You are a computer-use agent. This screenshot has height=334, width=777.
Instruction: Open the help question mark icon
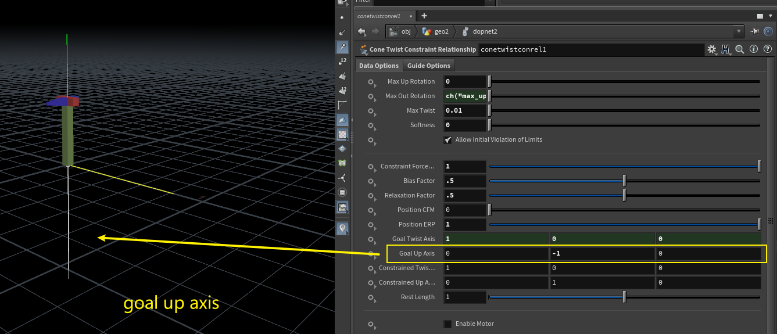tap(767, 50)
